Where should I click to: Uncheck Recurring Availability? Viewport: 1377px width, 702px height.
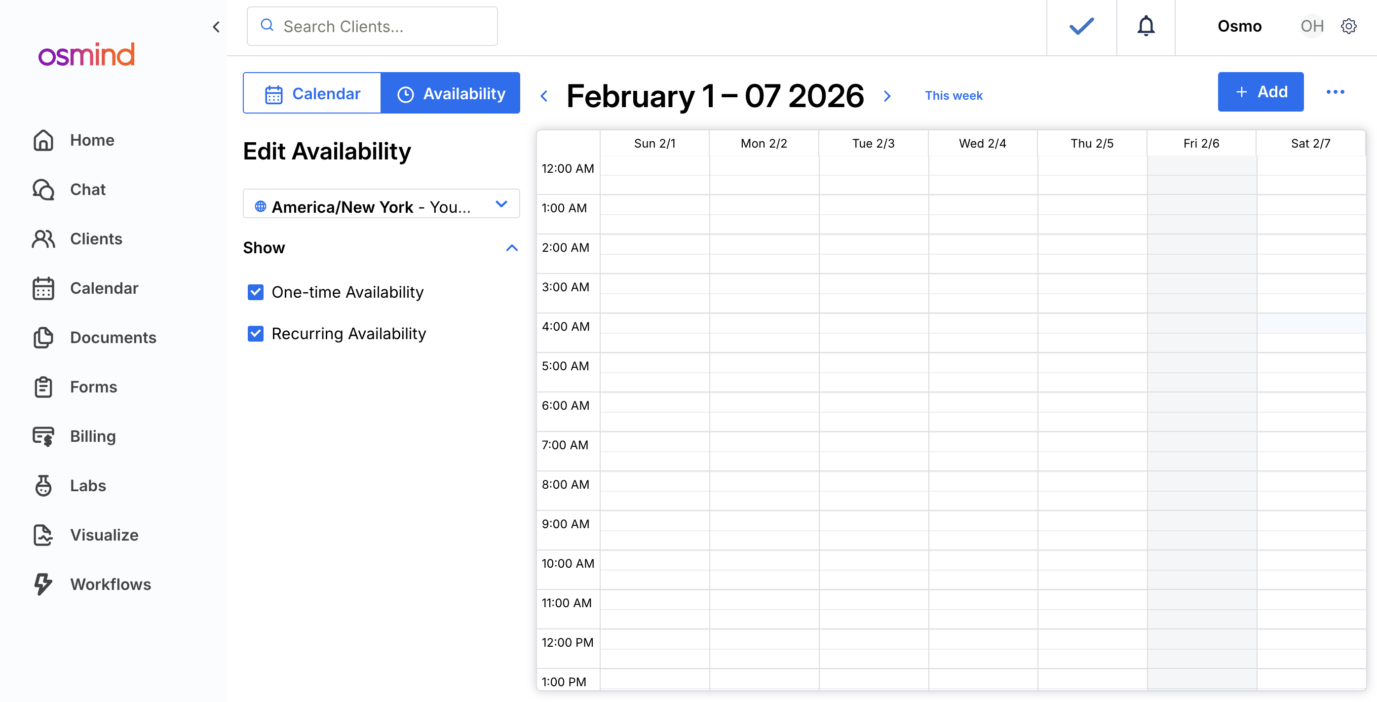256,334
